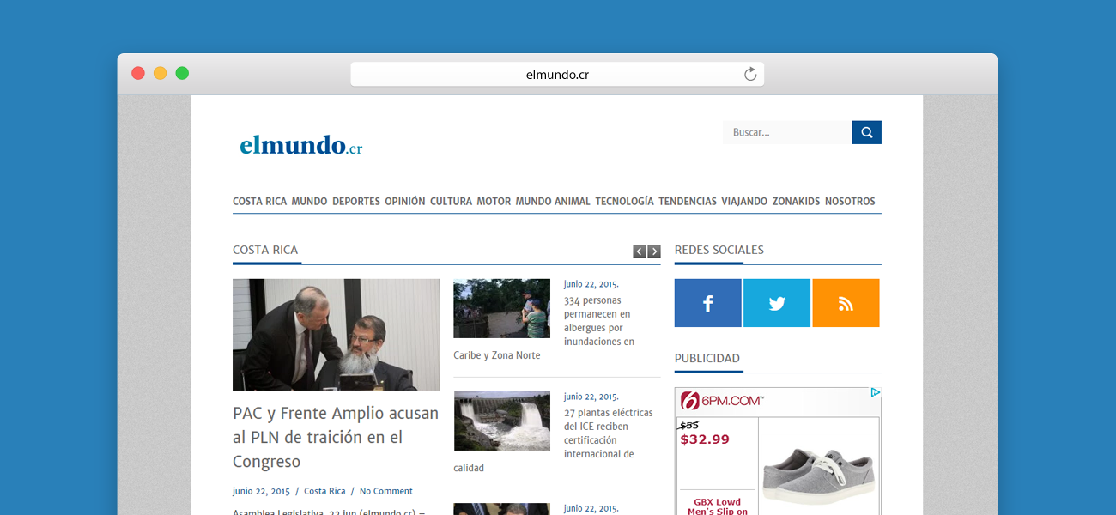Reload the page with the refresh icon

pos(750,74)
